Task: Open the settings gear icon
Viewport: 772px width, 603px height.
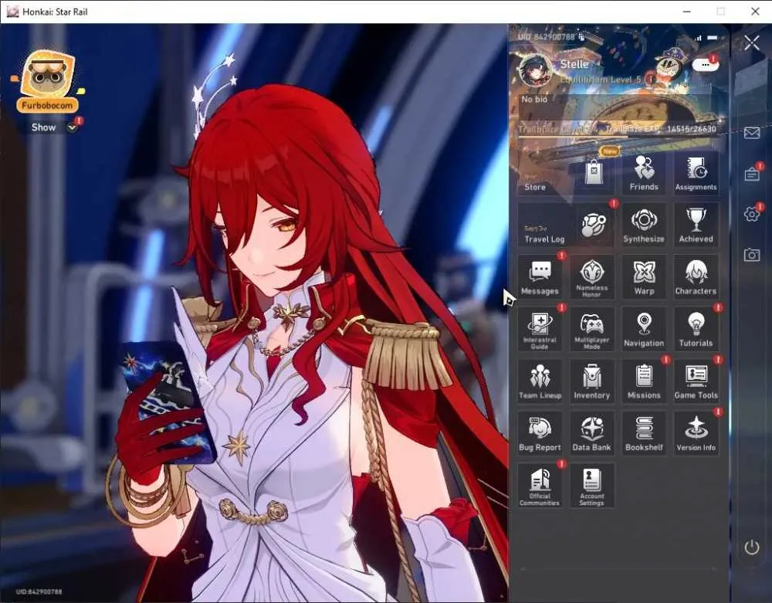Action: [x=752, y=214]
